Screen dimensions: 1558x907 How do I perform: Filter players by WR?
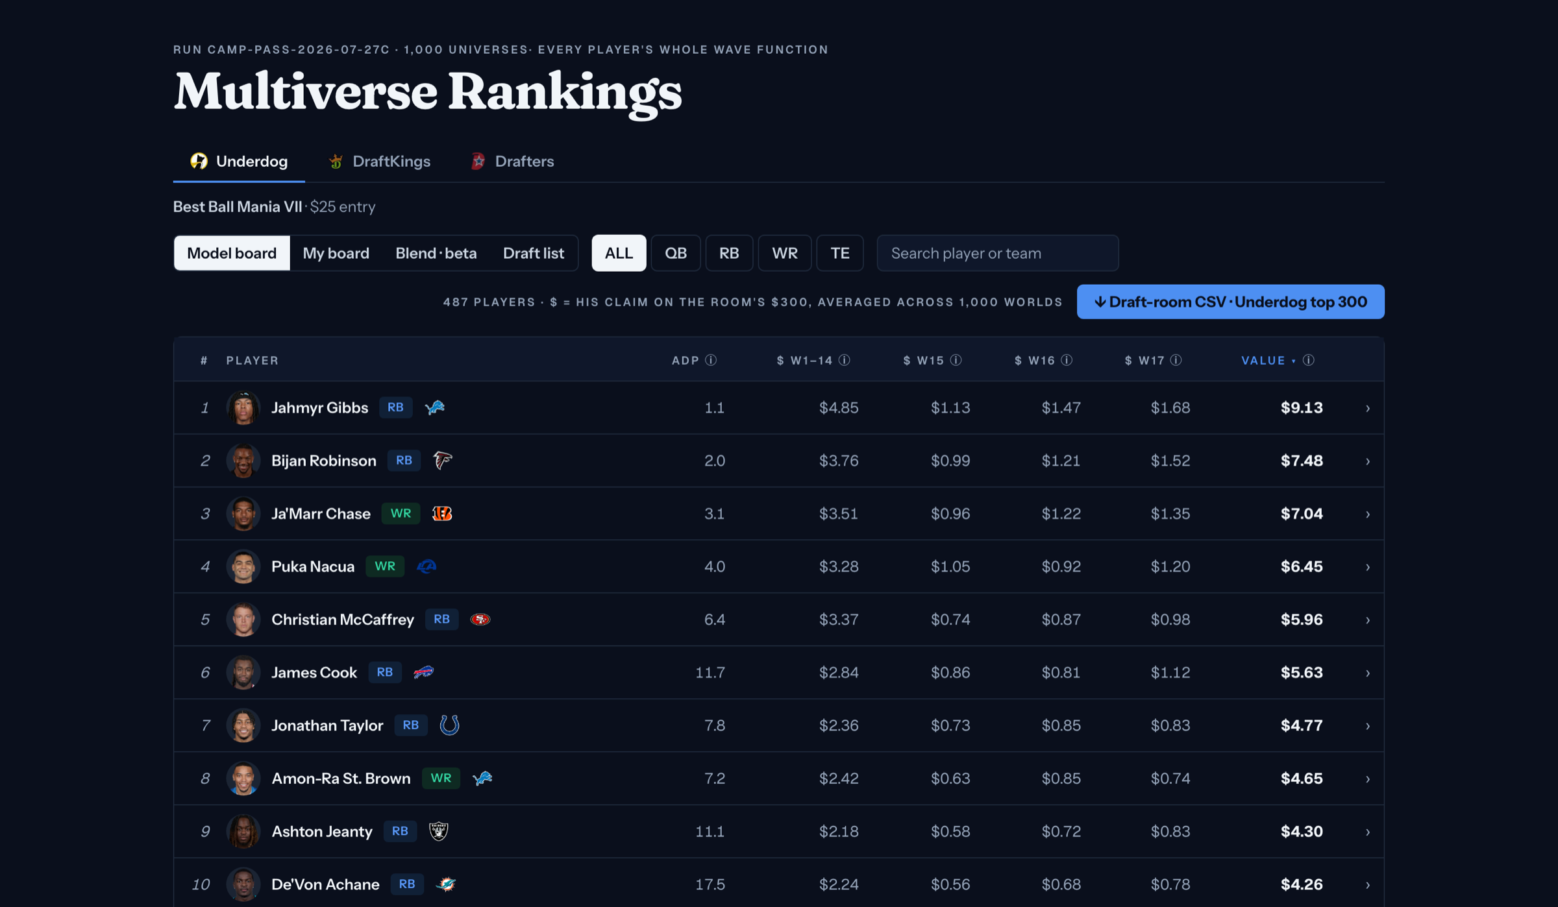[x=785, y=253]
